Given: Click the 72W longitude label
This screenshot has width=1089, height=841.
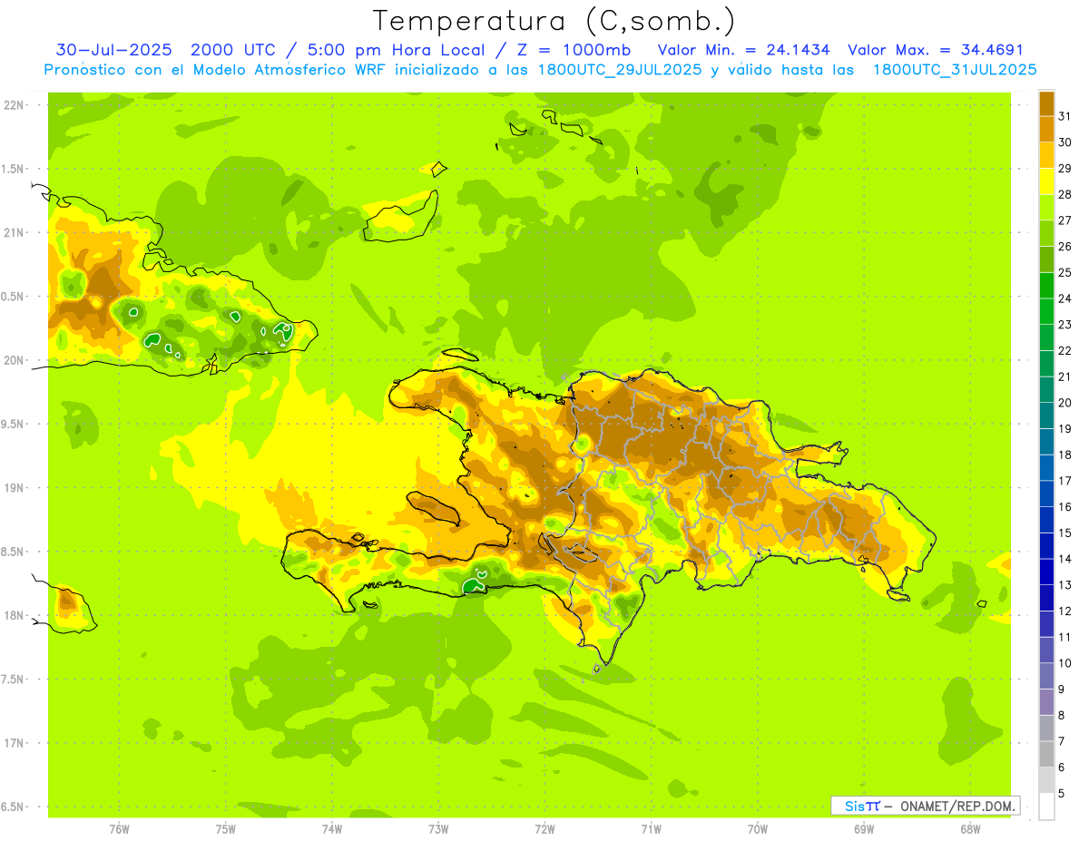Looking at the screenshot, I should (545, 828).
